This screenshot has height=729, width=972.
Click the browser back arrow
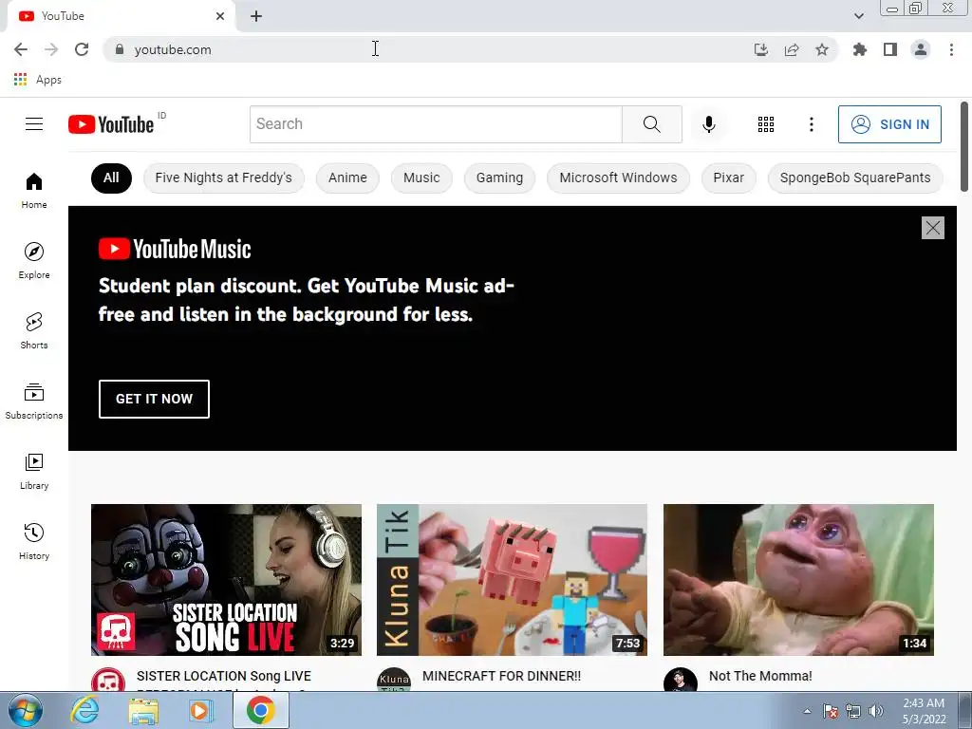point(21,49)
